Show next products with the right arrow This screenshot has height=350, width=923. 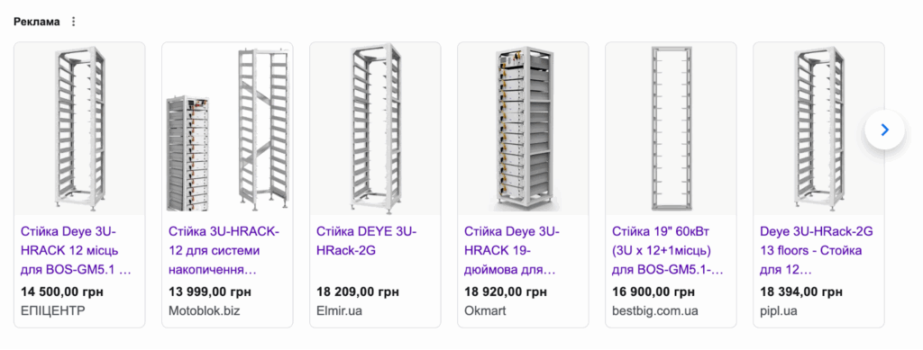pos(884,130)
